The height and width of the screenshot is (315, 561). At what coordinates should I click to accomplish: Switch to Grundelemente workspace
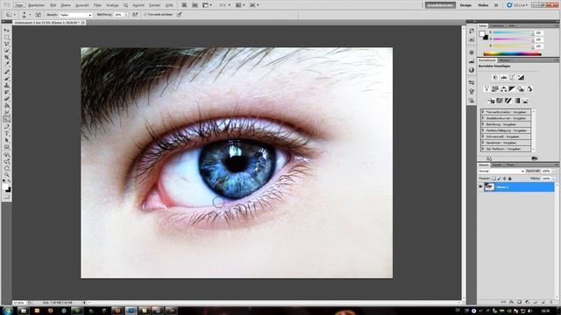tap(440, 5)
